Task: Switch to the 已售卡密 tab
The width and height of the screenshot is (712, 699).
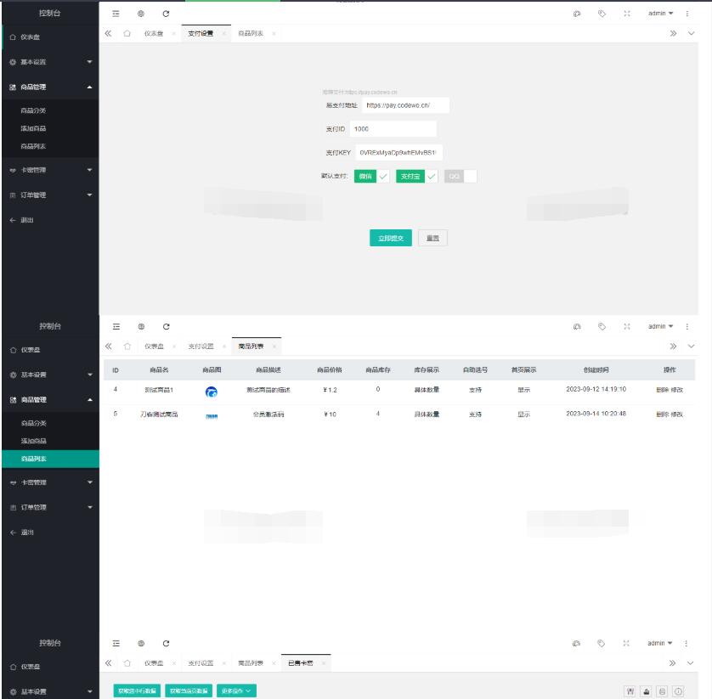Action: [299, 662]
